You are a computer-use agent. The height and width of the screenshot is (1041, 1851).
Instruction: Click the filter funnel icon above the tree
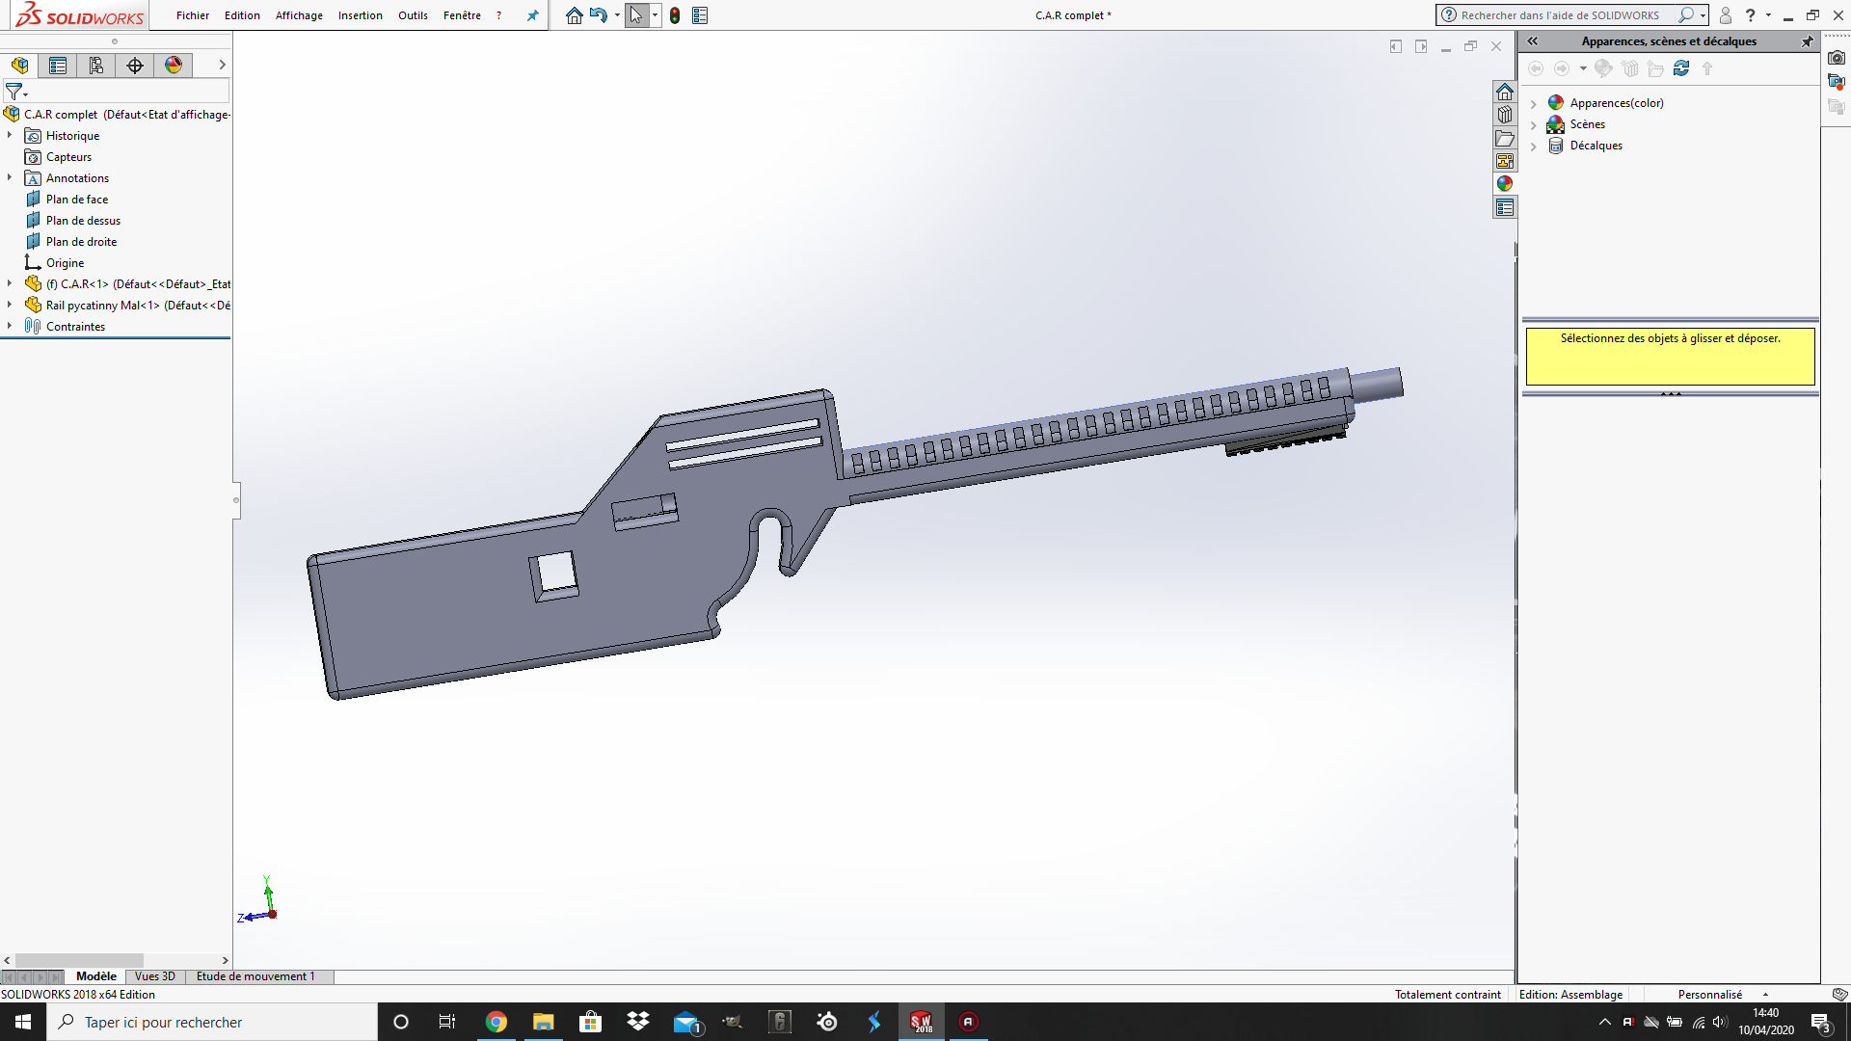(x=13, y=91)
